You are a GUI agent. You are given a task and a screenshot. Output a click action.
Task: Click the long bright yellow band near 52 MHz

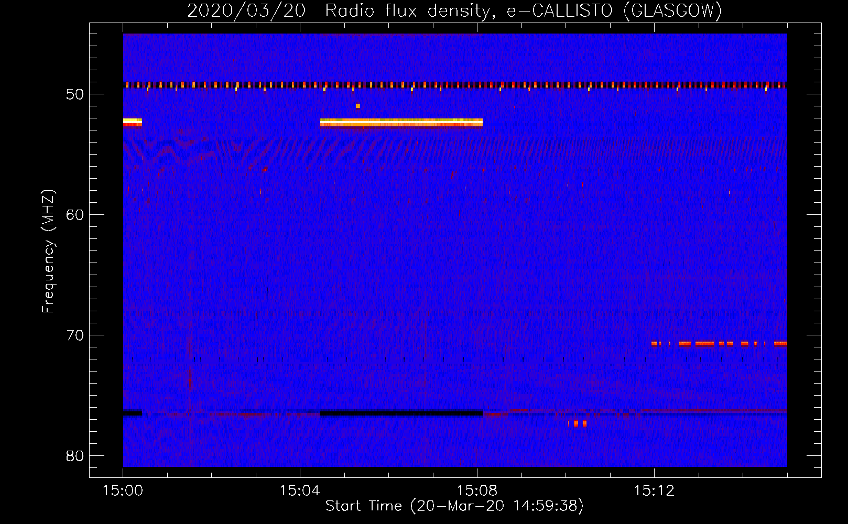point(401,123)
